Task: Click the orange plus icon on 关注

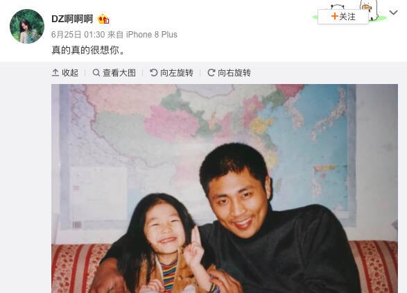Action: pos(335,17)
